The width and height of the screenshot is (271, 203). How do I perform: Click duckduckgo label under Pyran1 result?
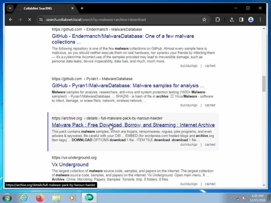189,105
